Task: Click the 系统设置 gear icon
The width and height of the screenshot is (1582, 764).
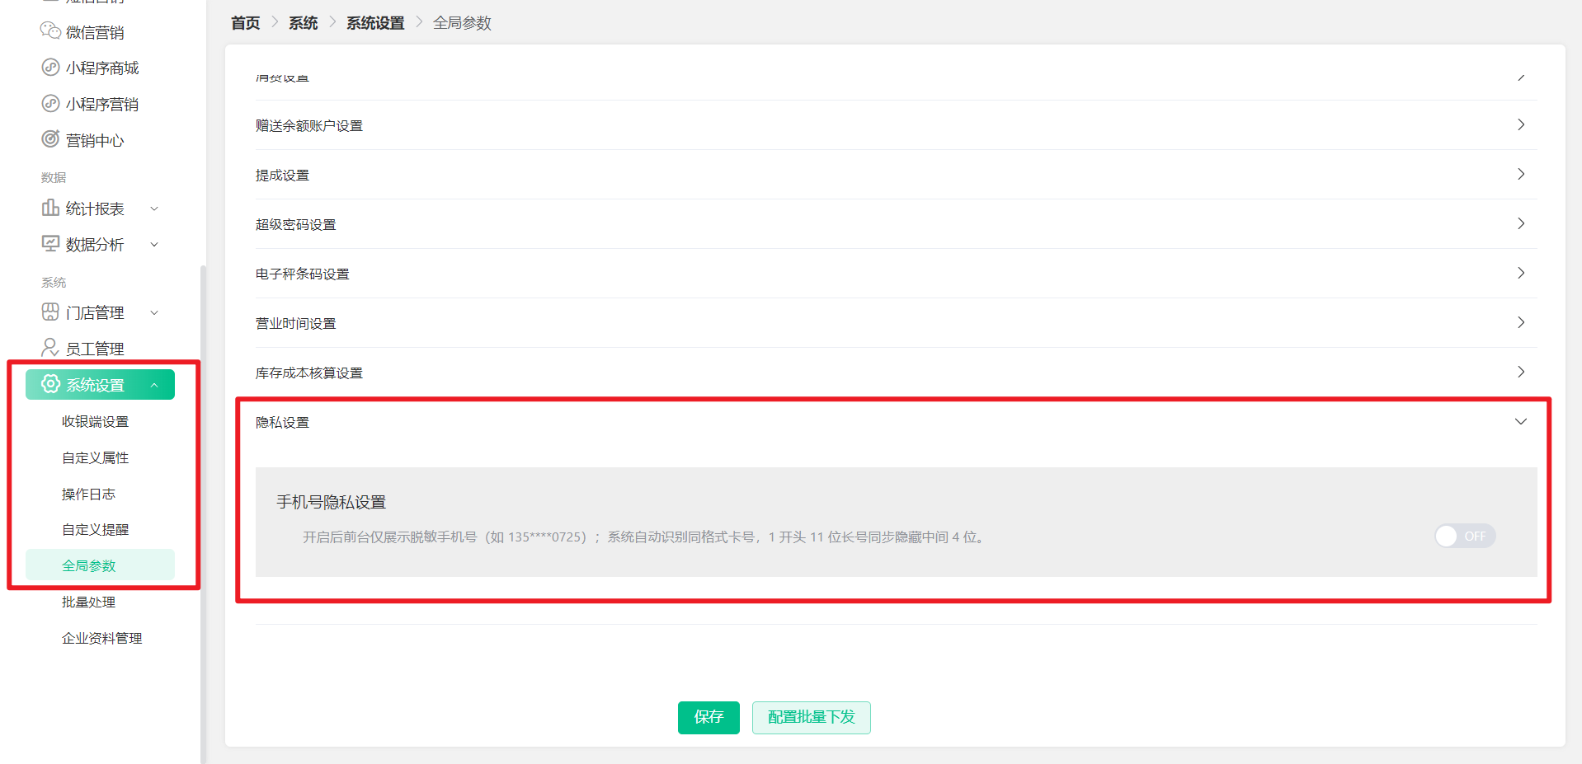Action: [51, 384]
